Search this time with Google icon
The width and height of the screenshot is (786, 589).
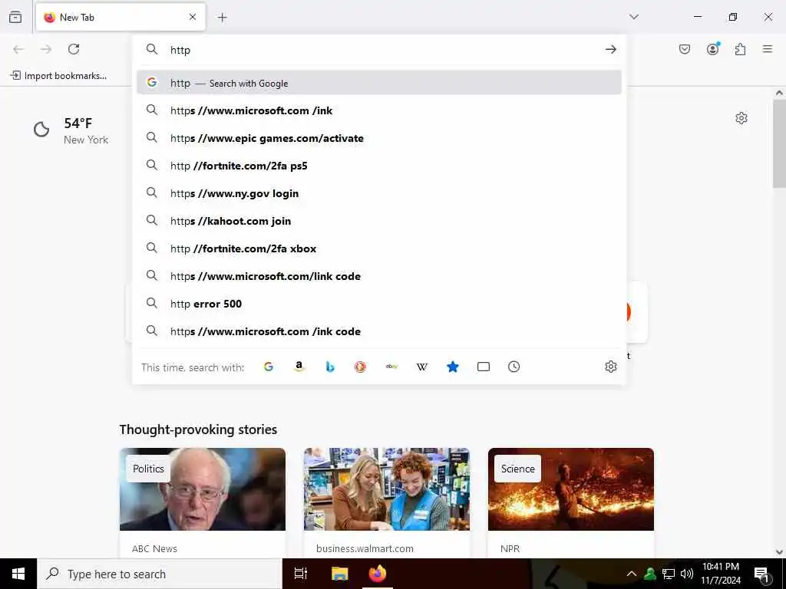pos(269,367)
